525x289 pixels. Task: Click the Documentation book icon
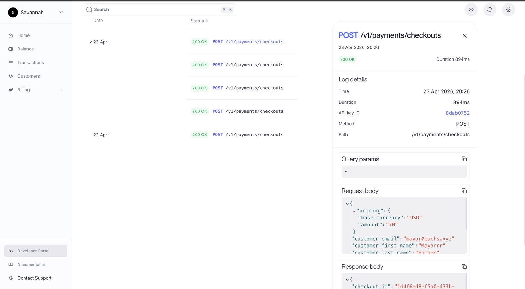coord(11,265)
